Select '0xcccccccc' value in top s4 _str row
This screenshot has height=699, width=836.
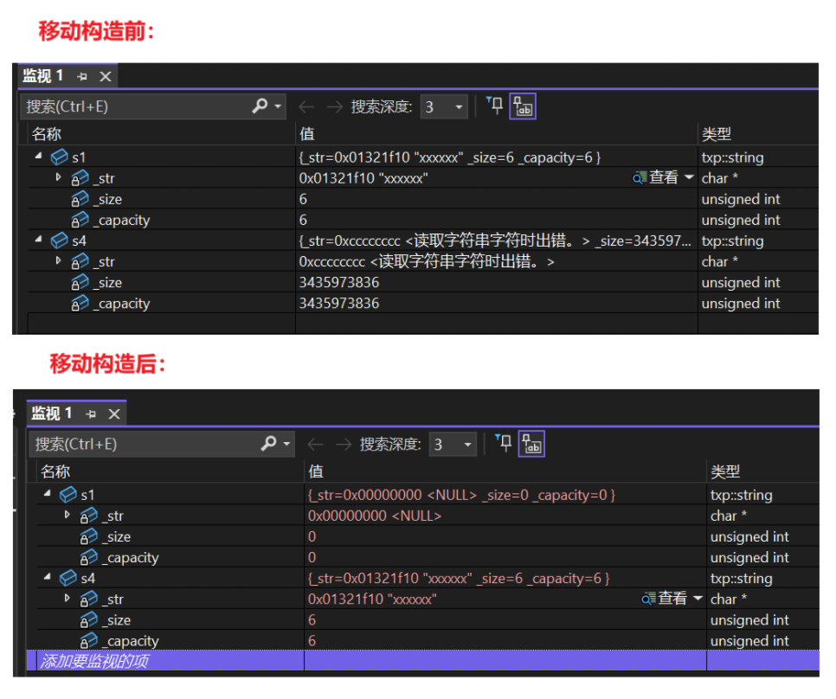click(332, 261)
